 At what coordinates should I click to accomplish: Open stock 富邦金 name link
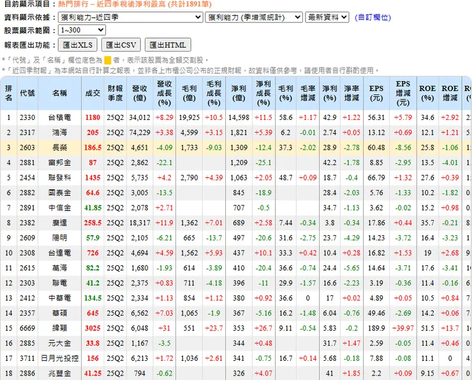coord(59,163)
